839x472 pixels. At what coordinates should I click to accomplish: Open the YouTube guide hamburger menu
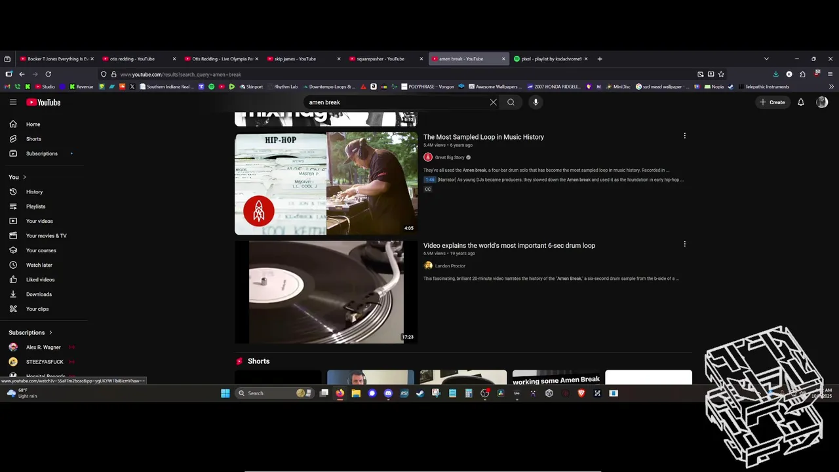click(13, 102)
